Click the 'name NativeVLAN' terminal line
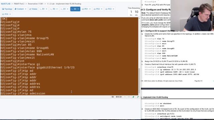Viewport: 214px width, 120px height. tap(27, 55)
